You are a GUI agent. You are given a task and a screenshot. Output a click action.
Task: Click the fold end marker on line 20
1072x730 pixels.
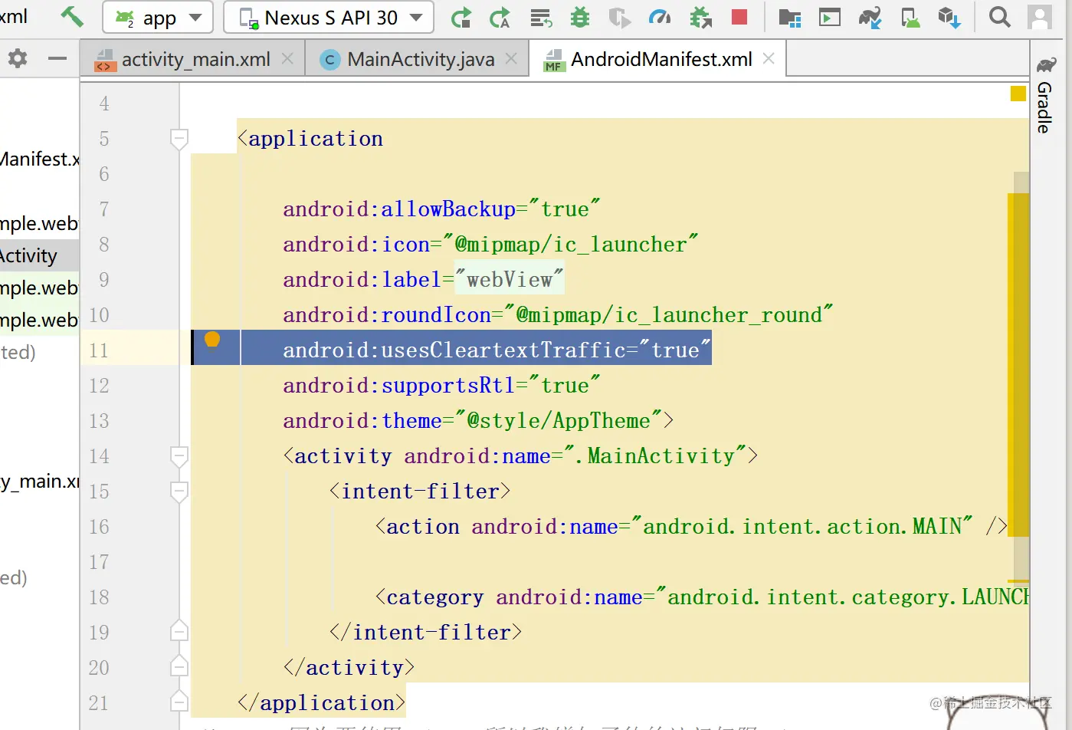pyautogui.click(x=179, y=666)
